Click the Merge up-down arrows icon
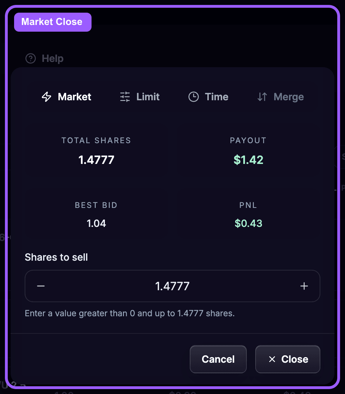 point(262,97)
